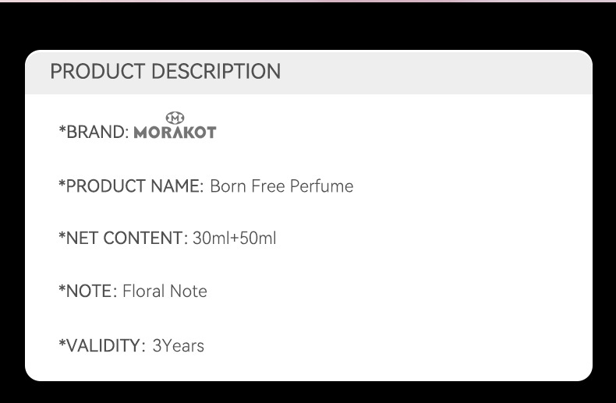Viewport: 616px width, 403px height.
Task: Click the pink strip at the top
Action: [308, 1]
